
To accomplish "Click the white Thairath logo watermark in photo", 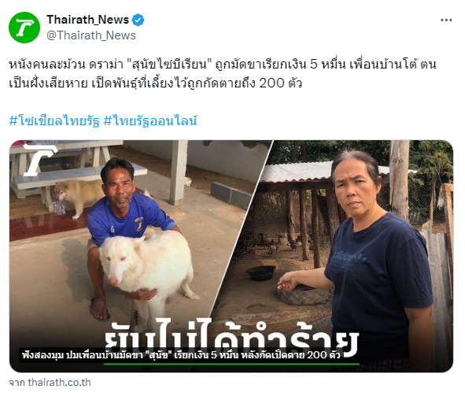I will tap(39, 159).
